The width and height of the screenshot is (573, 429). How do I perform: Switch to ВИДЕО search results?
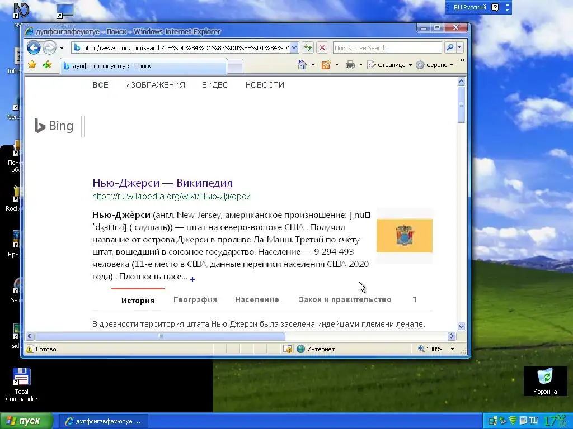pyautogui.click(x=215, y=85)
